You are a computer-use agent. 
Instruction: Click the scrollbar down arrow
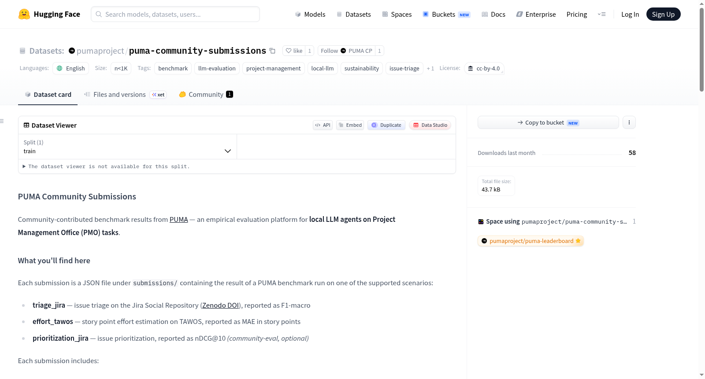701,375
